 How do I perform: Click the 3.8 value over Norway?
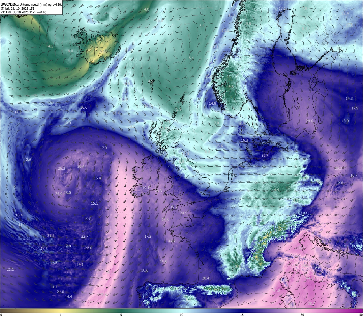pyautogui.click(x=231, y=87)
